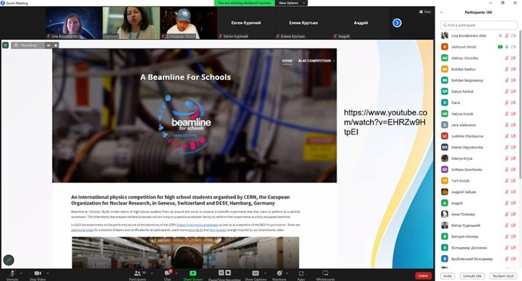Click muted mic icon for Bohdan Bezpoiasnyi

pyautogui.click(x=507, y=80)
